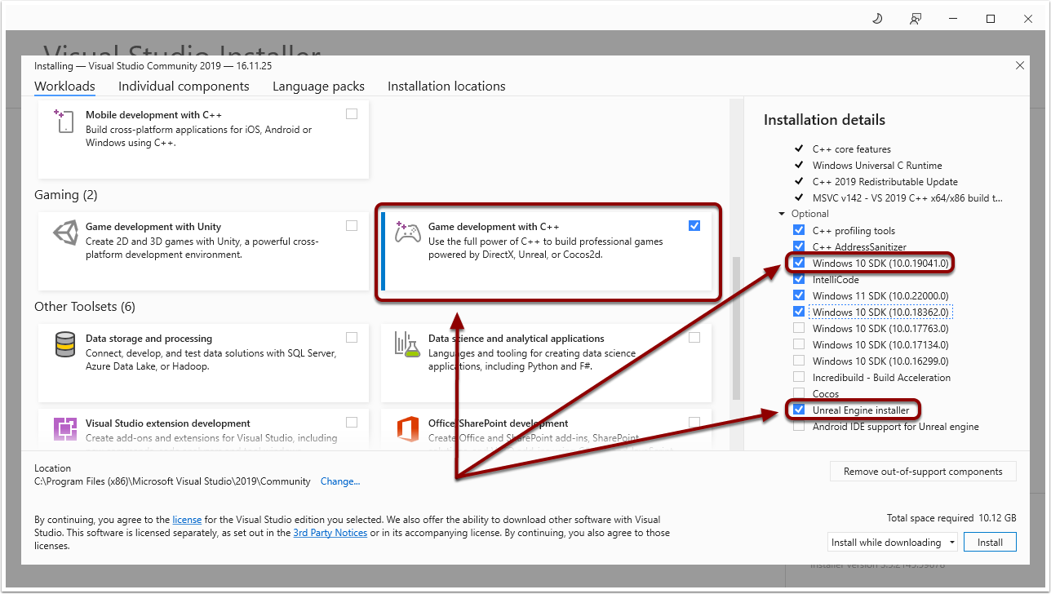Click the Total space required value
The width and height of the screenshot is (1051, 594).
[x=998, y=518]
